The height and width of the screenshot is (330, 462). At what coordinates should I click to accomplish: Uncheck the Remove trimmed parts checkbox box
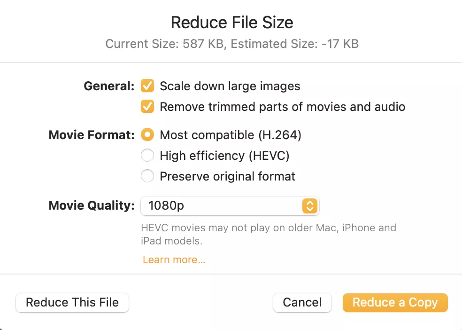pyautogui.click(x=147, y=107)
